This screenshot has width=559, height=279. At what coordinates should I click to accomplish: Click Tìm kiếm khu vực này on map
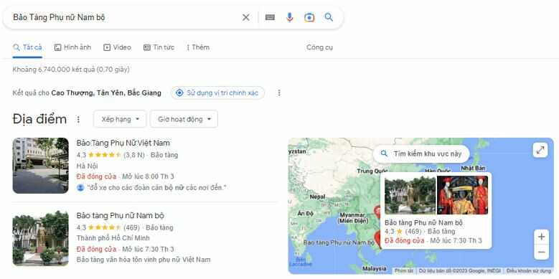pos(421,154)
